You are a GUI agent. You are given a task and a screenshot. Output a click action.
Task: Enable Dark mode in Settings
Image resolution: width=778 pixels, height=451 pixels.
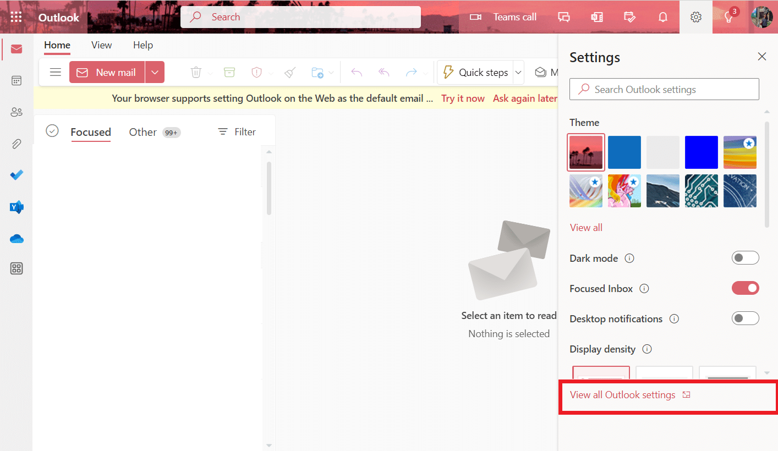746,257
